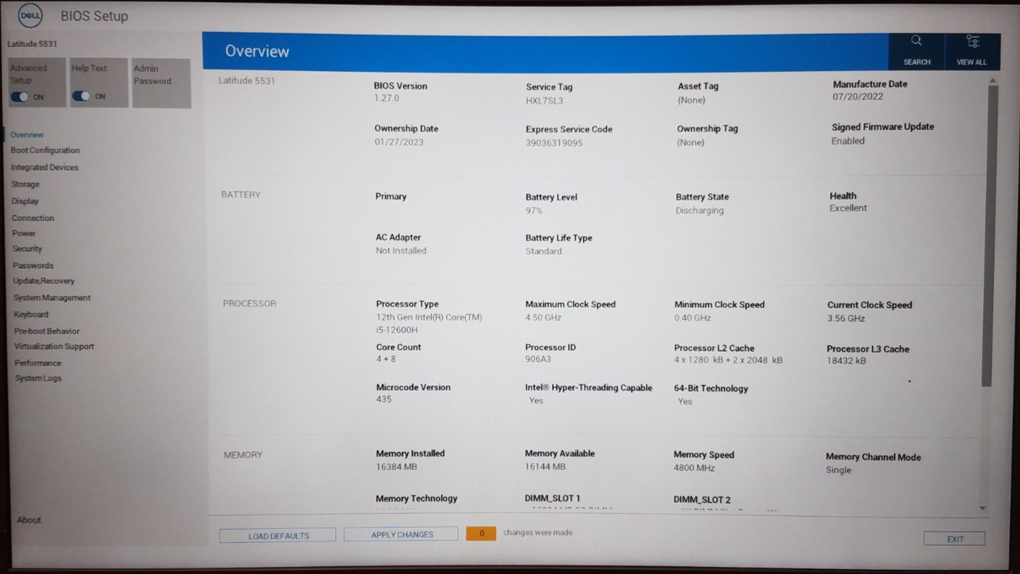This screenshot has width=1020, height=574.
Task: Click Ownership Date 01/27/2023
Action: [x=399, y=142]
